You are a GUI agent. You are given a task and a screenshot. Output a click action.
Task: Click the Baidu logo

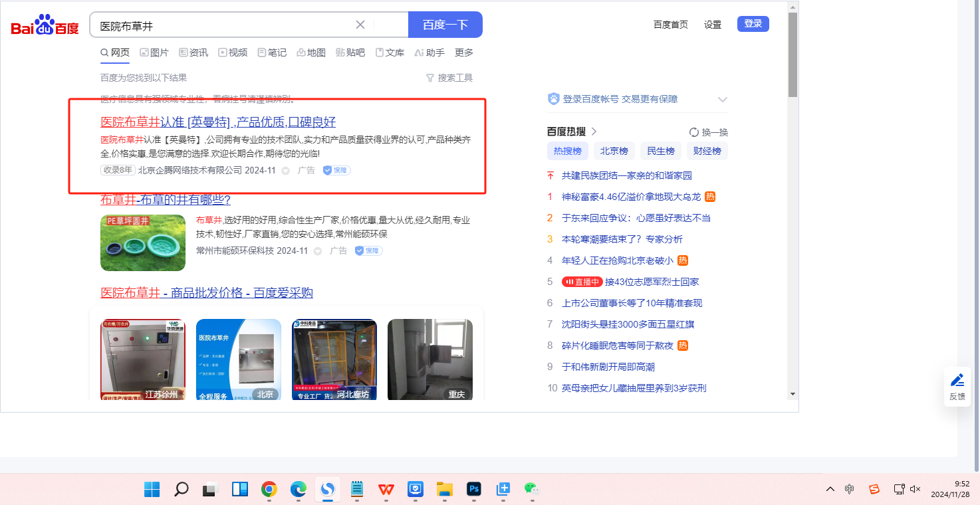coord(45,25)
